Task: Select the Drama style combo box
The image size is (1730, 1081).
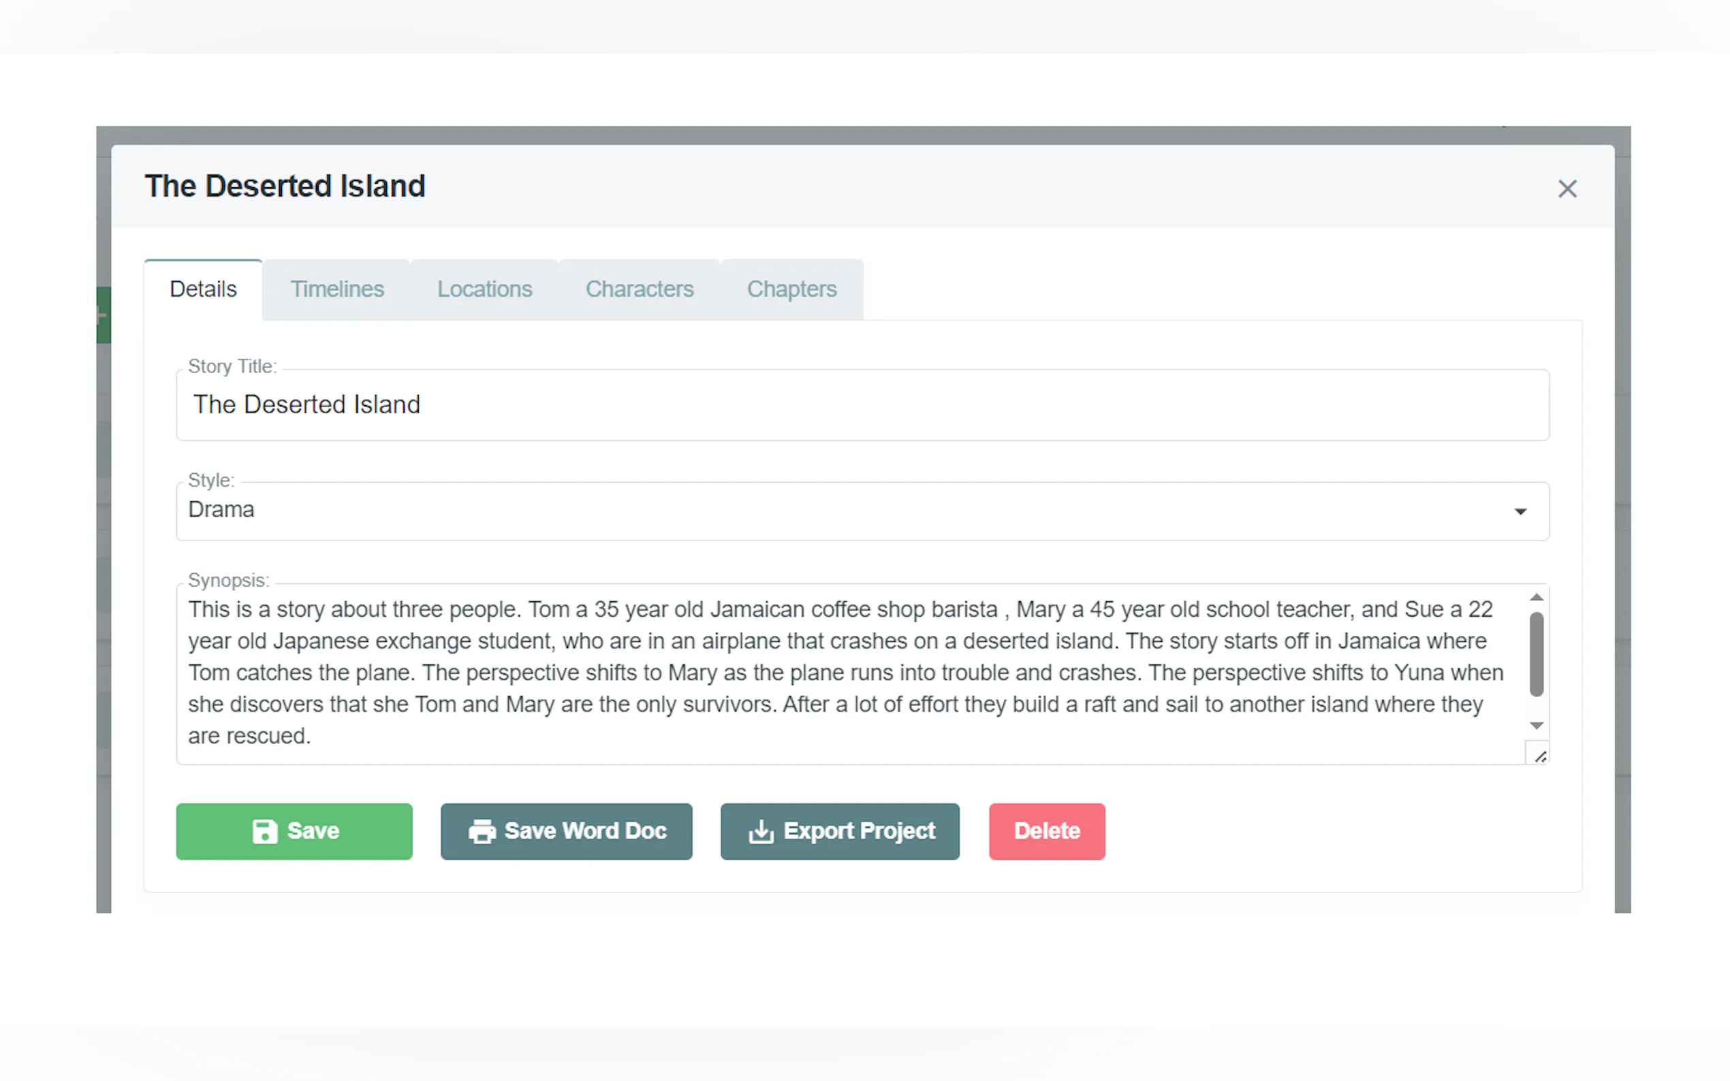Action: 862,511
